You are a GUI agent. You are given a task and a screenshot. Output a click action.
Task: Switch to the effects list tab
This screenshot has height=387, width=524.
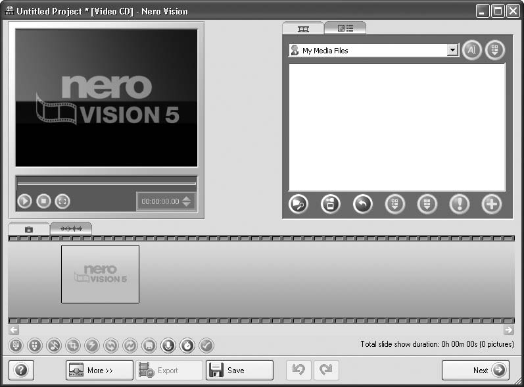pos(345,28)
